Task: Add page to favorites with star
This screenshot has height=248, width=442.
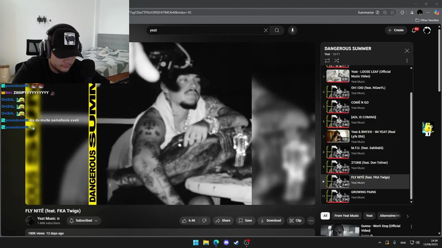Action: (392, 12)
